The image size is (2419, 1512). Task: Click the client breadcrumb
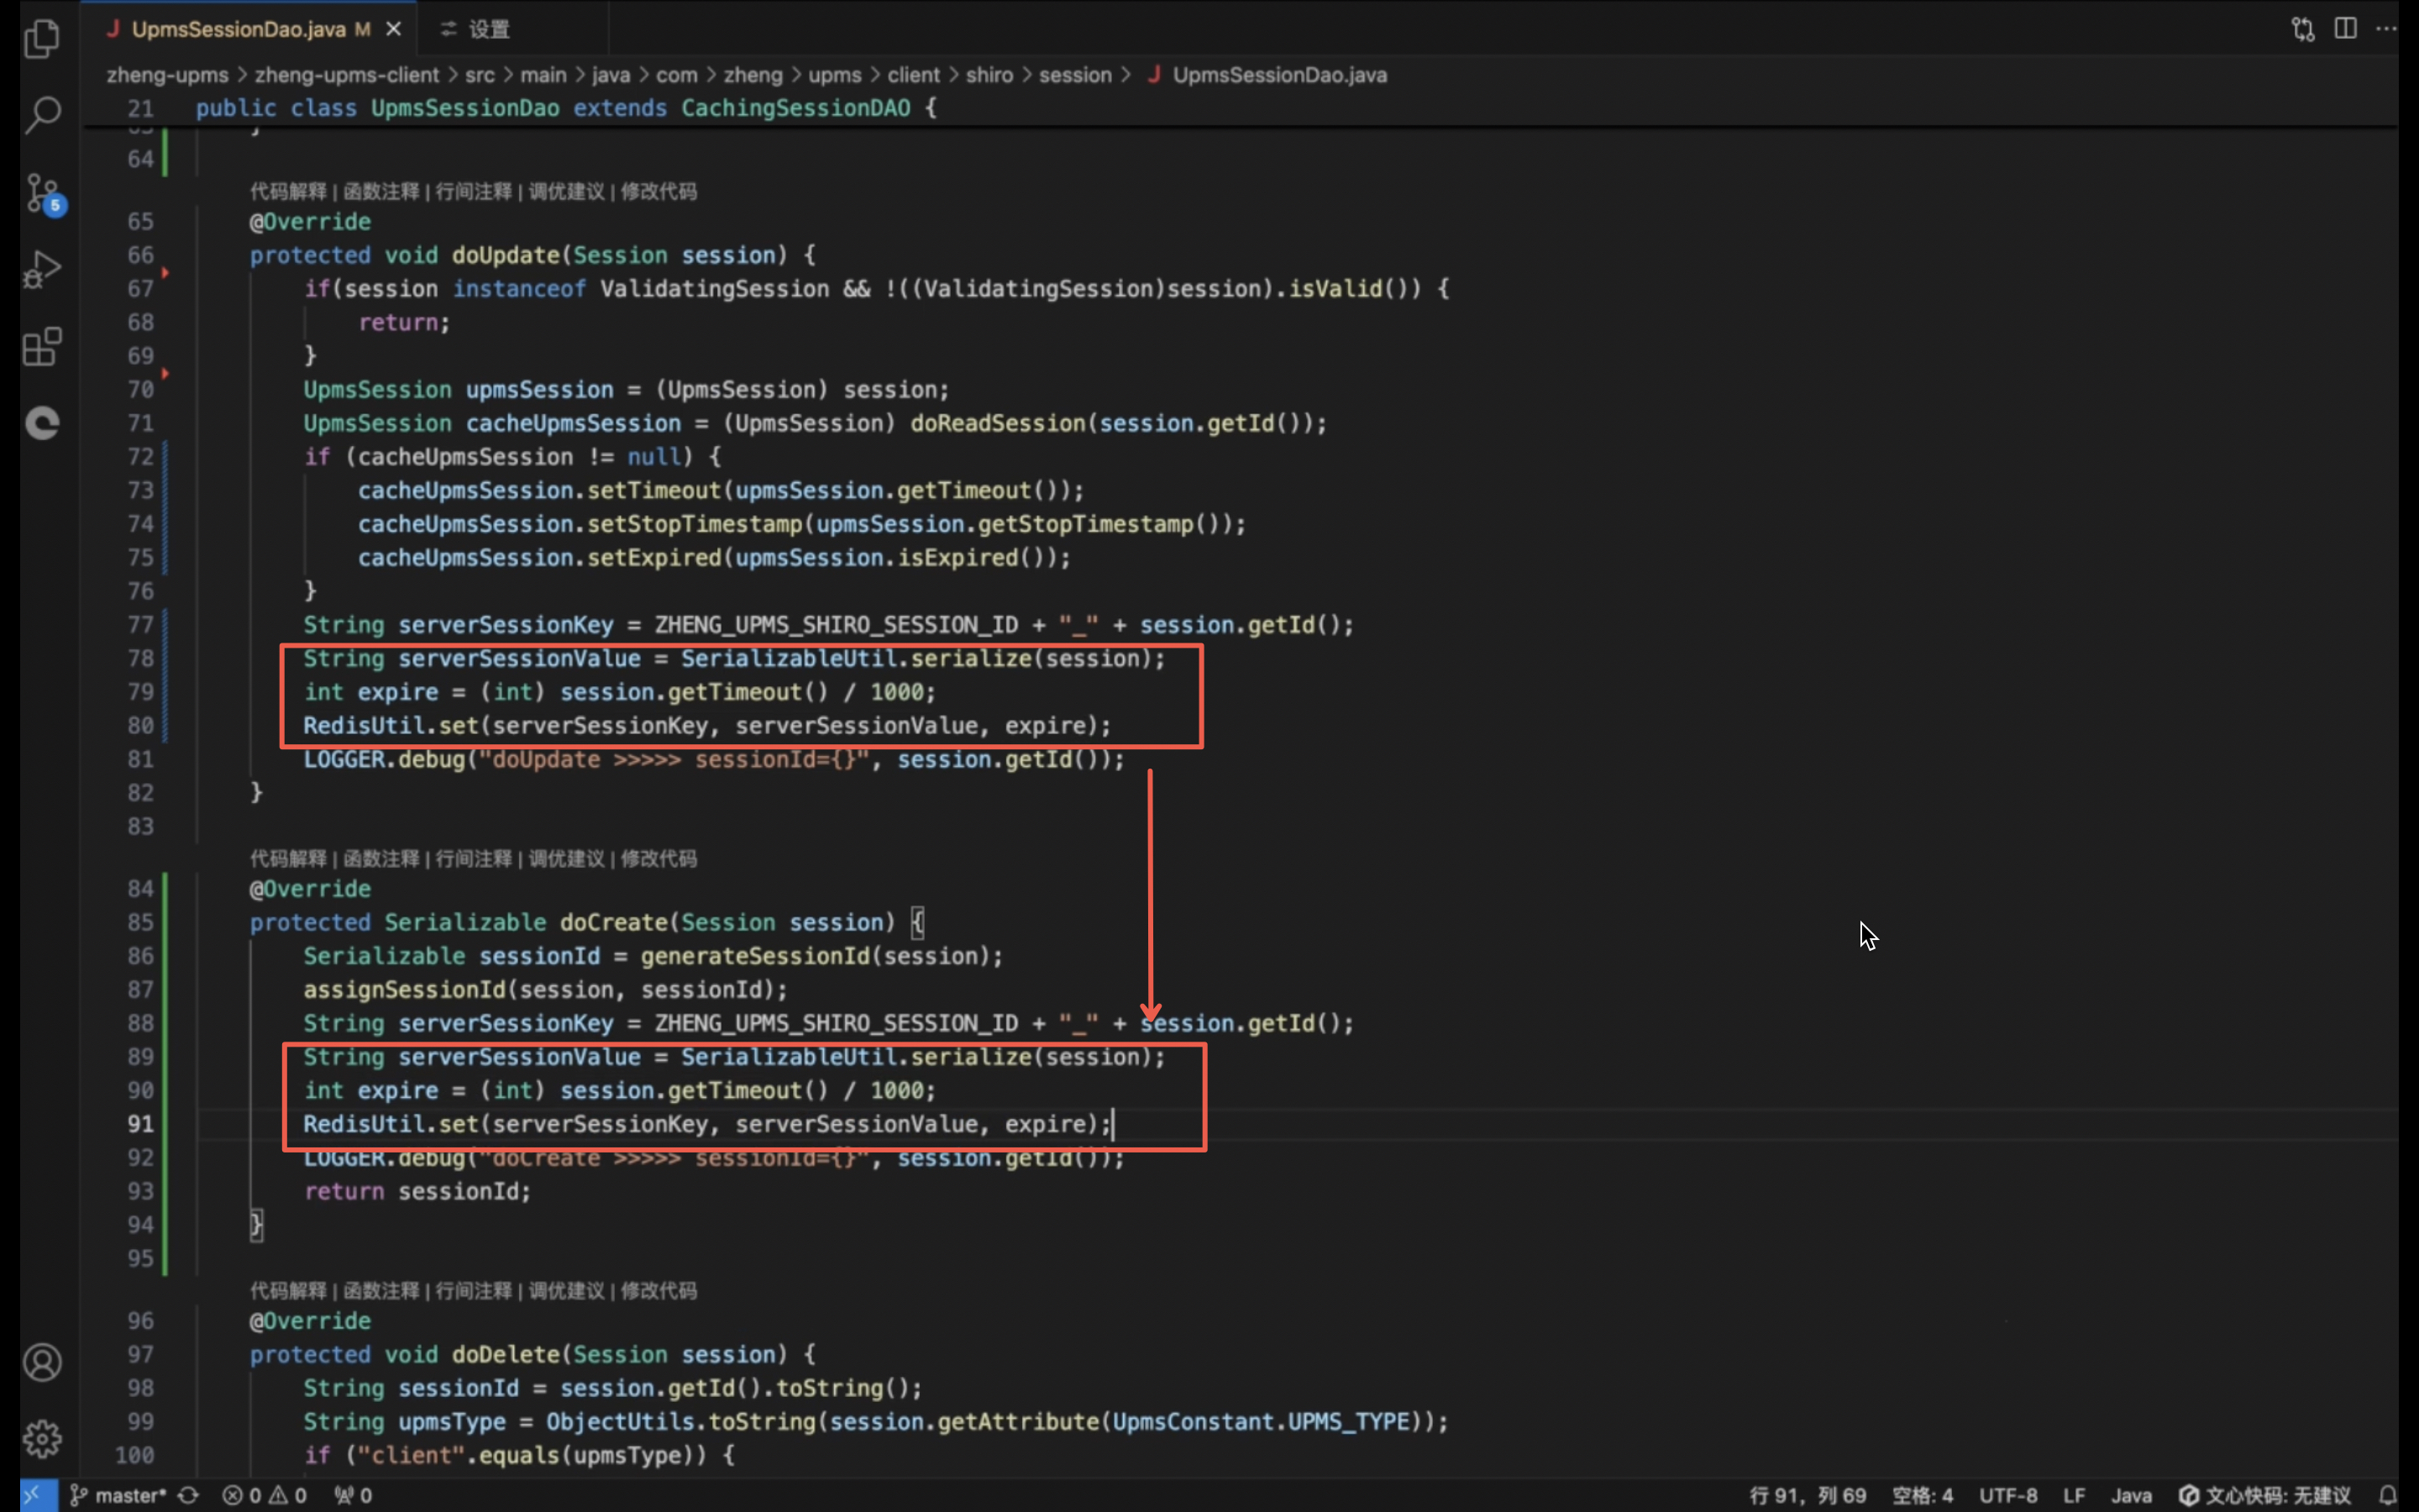click(914, 75)
